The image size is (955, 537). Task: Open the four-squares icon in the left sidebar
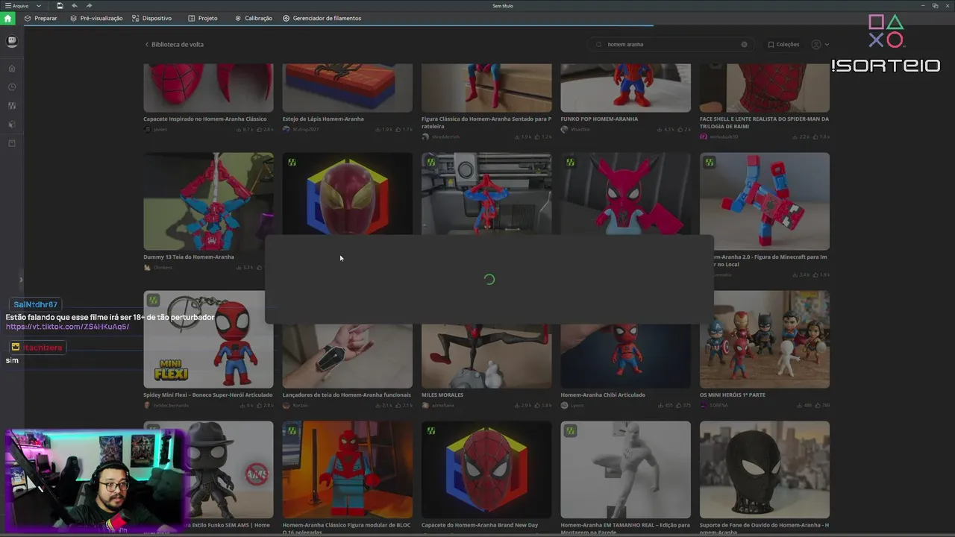pos(12,106)
